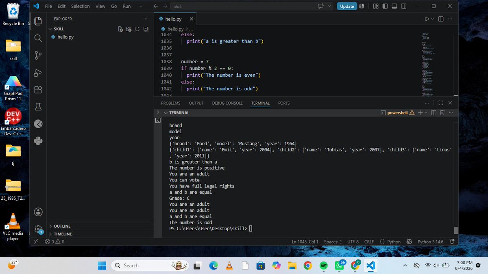
Task: Open the remote window indicator in status bar
Action: coord(36,242)
